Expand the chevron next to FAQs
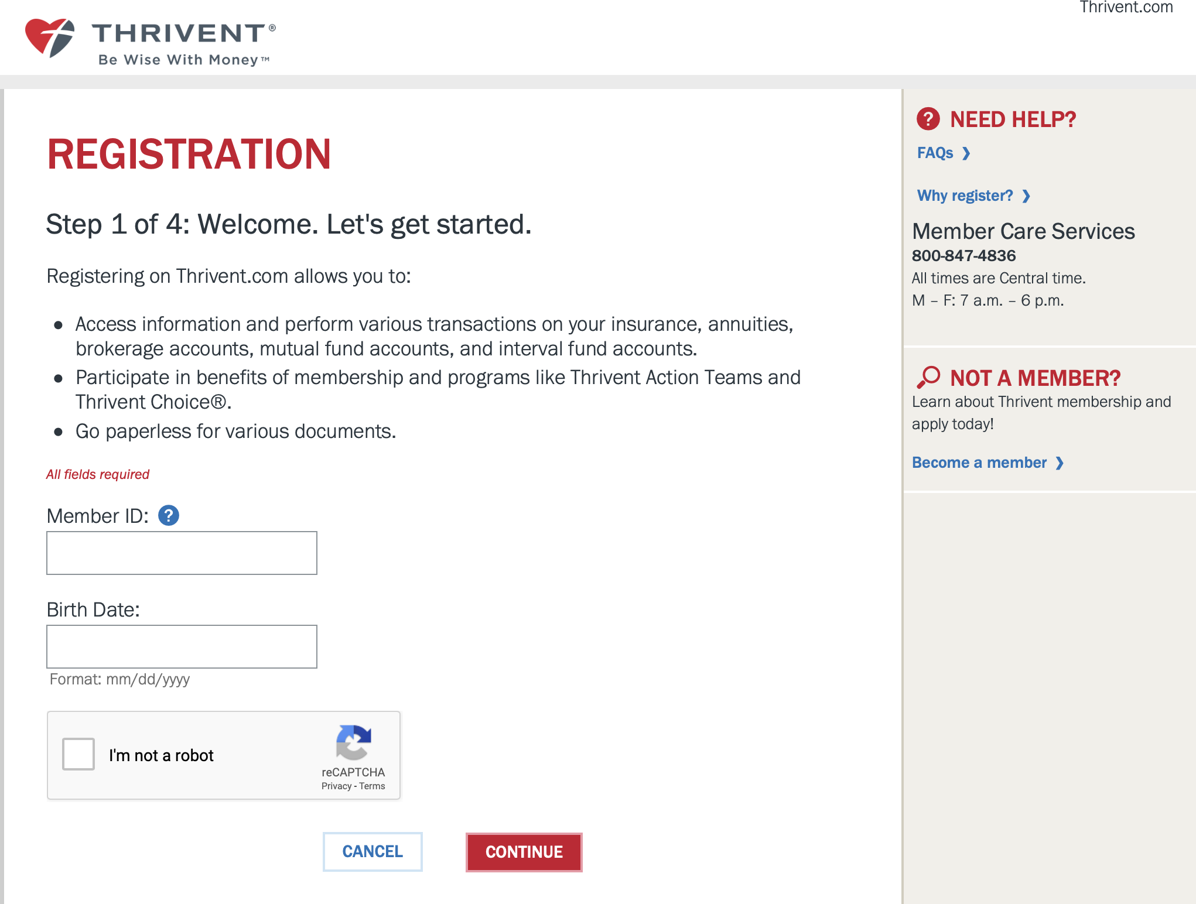 (x=966, y=153)
